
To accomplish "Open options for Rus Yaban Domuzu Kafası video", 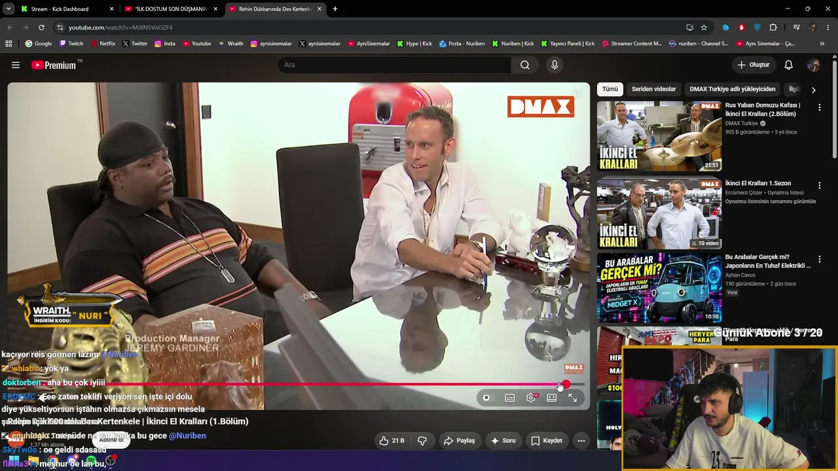I will [819, 107].
